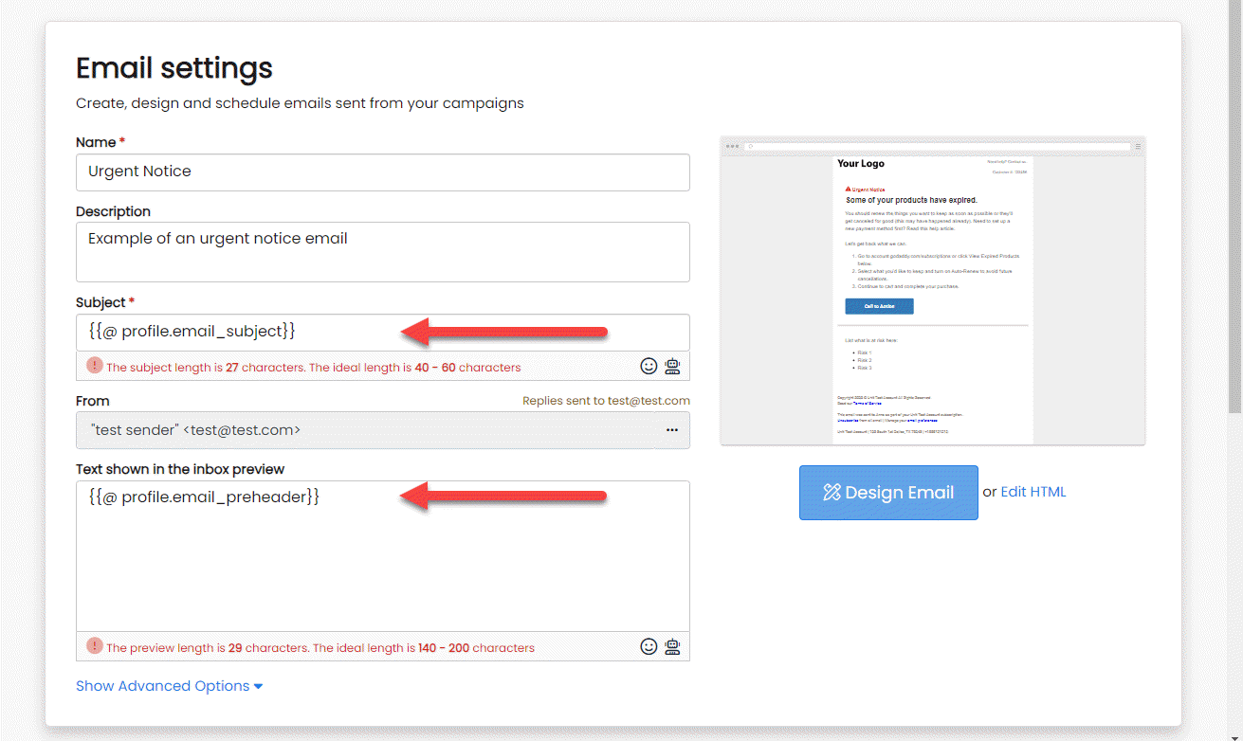This screenshot has width=1243, height=741.
Task: Click Call to Action button in email preview
Action: click(x=879, y=306)
